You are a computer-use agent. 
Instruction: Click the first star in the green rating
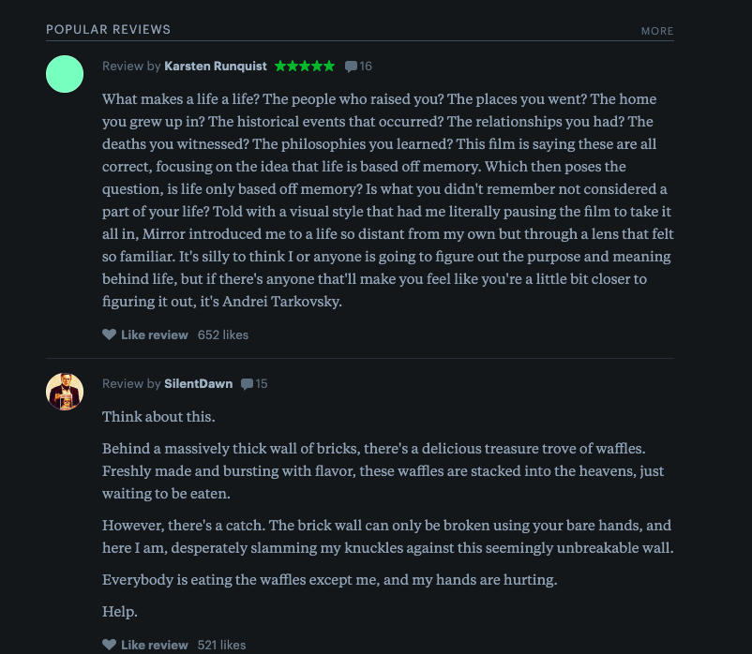click(x=280, y=66)
